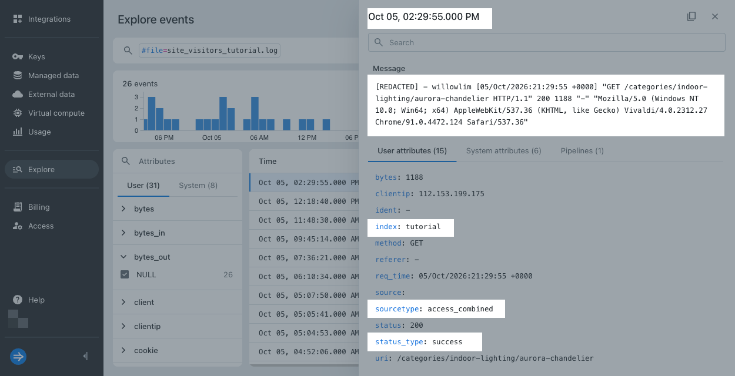The image size is (735, 376).
Task: Open the Access user settings icon
Action: pyautogui.click(x=18, y=226)
